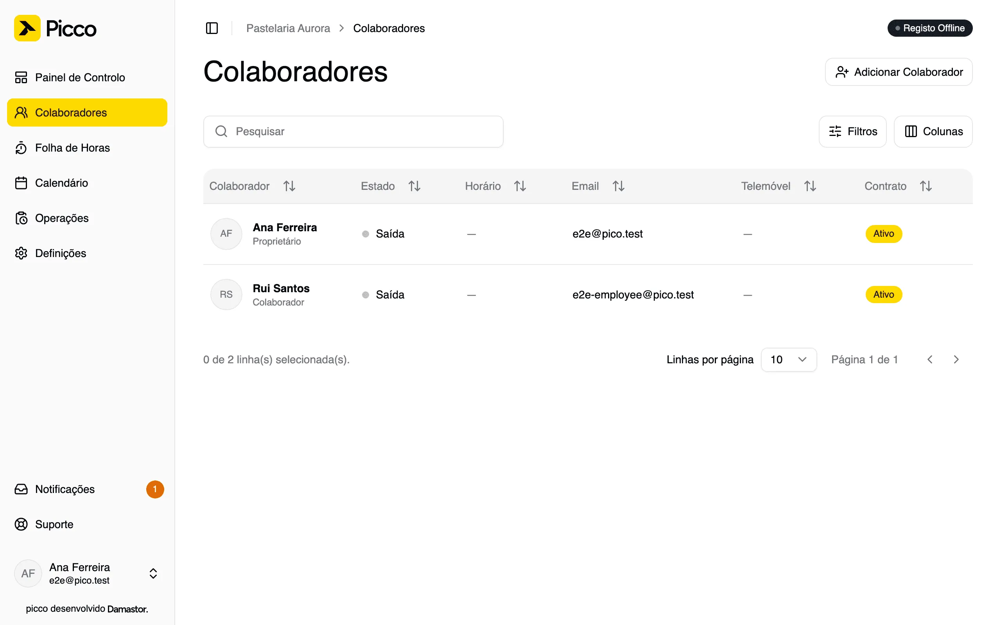Toggle the sidebar panel icon
1001x625 pixels.
click(212, 28)
